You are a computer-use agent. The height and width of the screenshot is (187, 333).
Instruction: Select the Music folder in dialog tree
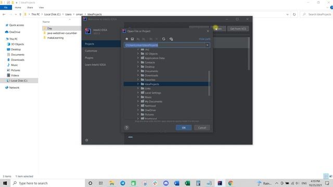point(148,97)
